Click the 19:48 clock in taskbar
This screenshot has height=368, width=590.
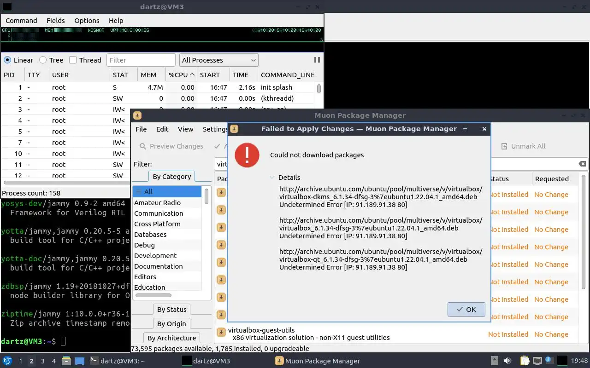(x=580, y=361)
